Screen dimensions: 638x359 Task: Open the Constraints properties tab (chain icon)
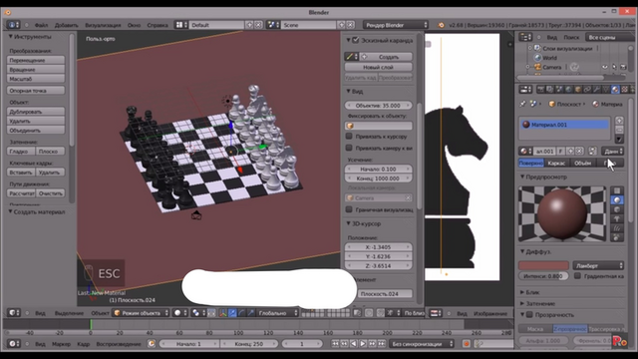[x=587, y=89]
